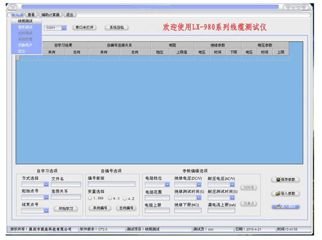Click 退出 in the top menu bar

[69, 15]
